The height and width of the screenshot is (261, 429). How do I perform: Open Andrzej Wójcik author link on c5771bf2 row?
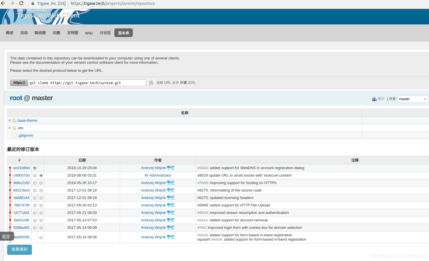click(x=153, y=212)
